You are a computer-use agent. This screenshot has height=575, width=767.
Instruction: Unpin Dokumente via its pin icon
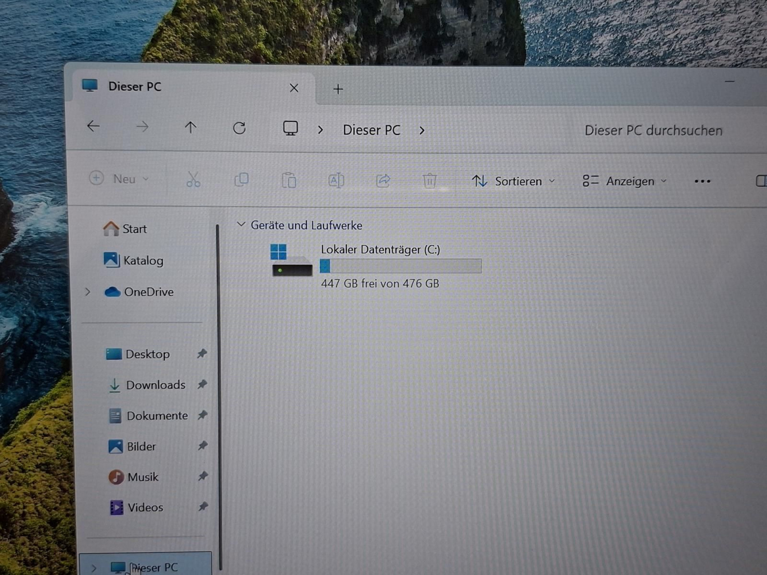pyautogui.click(x=202, y=415)
